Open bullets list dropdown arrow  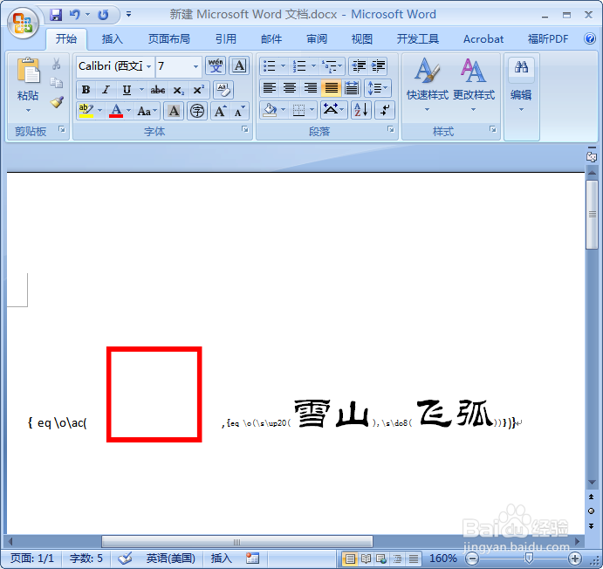(283, 66)
